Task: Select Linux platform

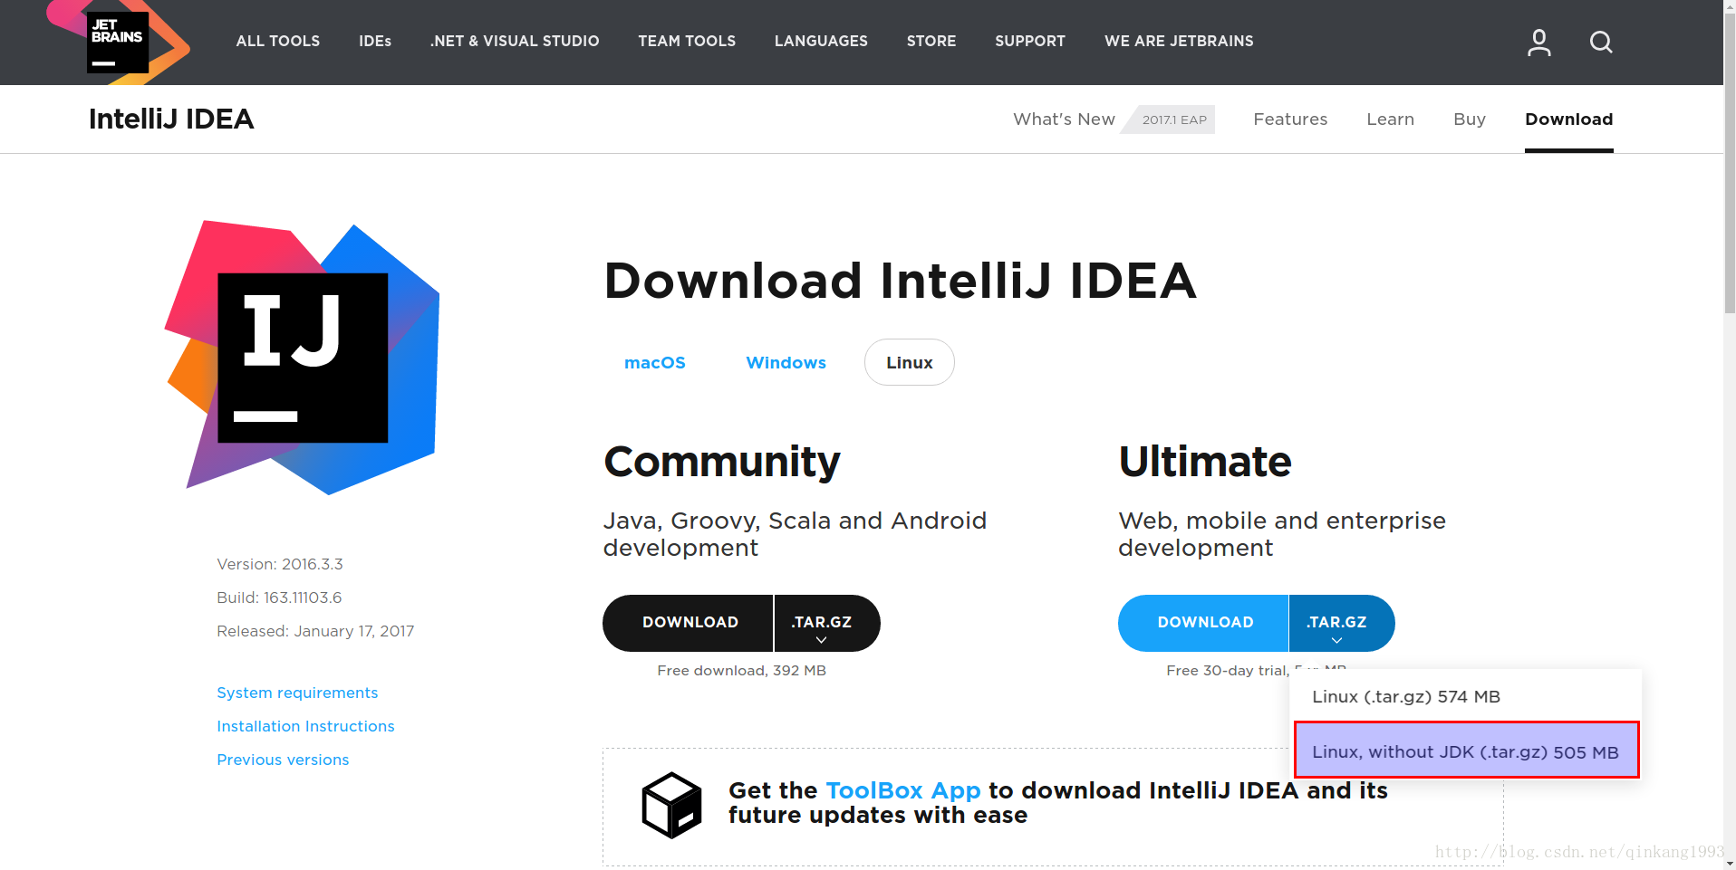Action: [909, 362]
